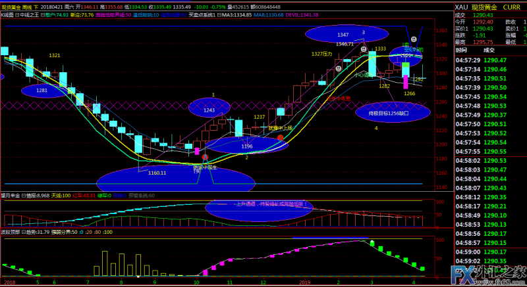
Task: Select the blue ellipse annotation labeled 1243
Action: [x=209, y=106]
